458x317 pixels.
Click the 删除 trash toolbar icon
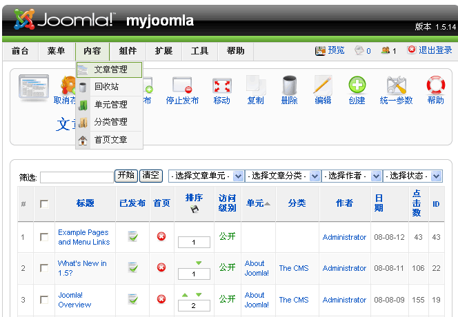290,85
